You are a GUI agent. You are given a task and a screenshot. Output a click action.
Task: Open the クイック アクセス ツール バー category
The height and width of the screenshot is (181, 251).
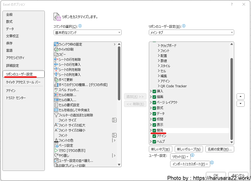(23, 82)
